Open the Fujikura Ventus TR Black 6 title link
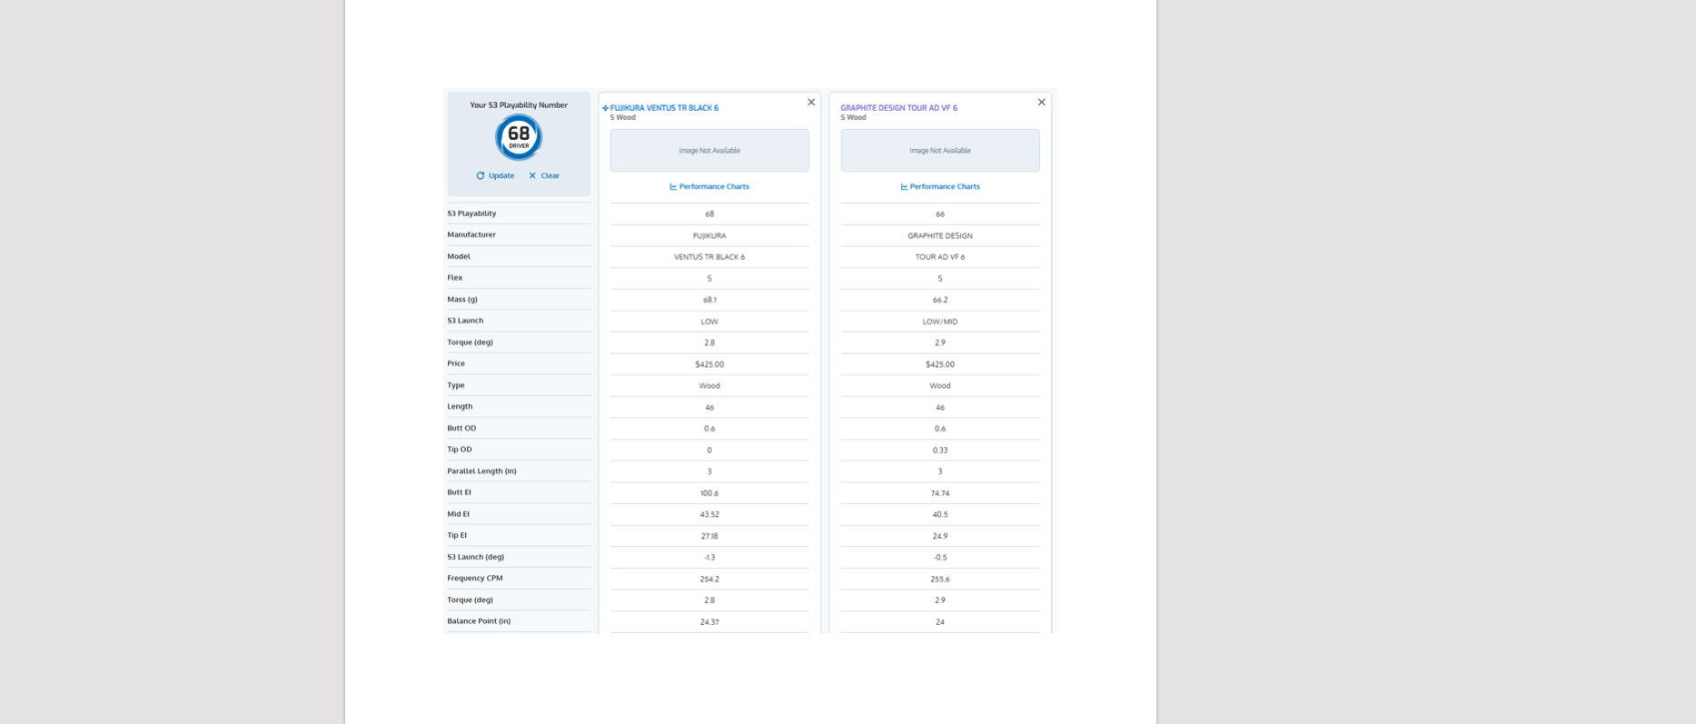1696x724 pixels. click(664, 108)
